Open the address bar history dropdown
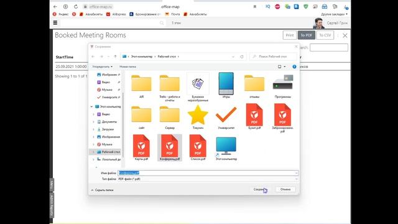The height and width of the screenshot is (224, 398). click(233, 57)
